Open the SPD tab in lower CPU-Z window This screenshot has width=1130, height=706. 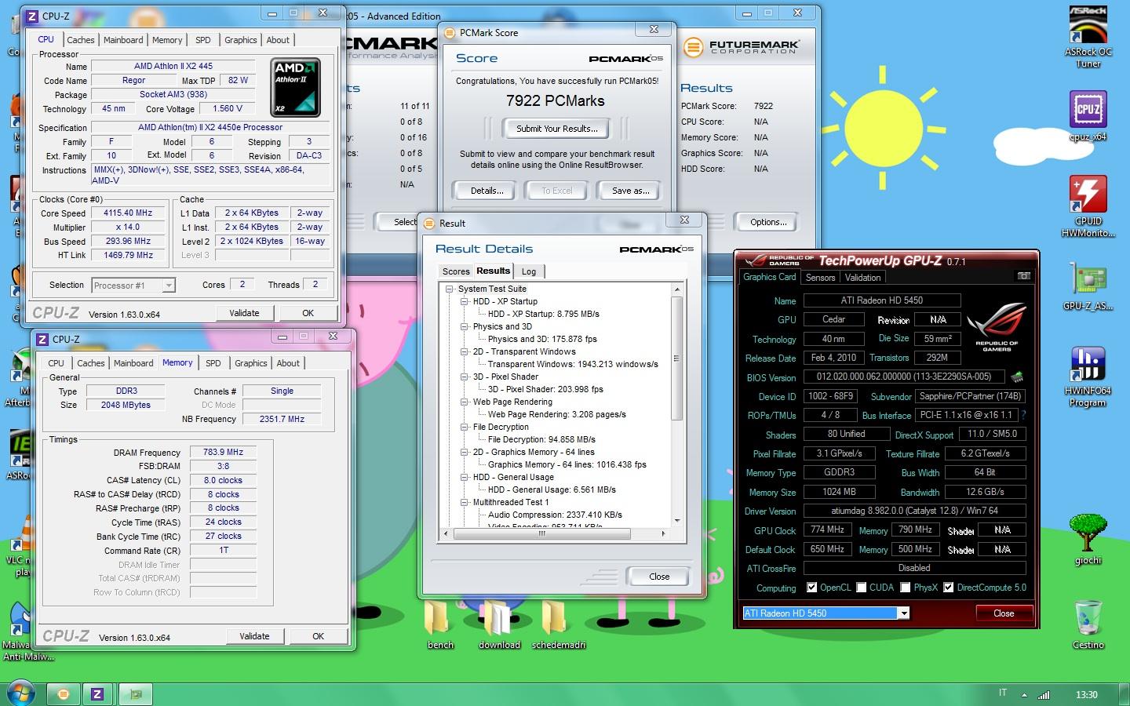click(x=213, y=363)
